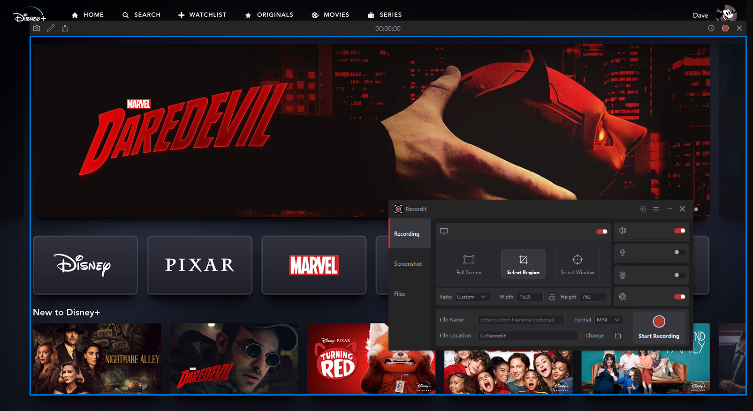
Task: Switch to the Files tab
Action: pos(410,293)
